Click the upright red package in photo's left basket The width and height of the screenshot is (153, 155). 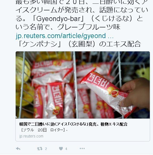(x=56, y=100)
